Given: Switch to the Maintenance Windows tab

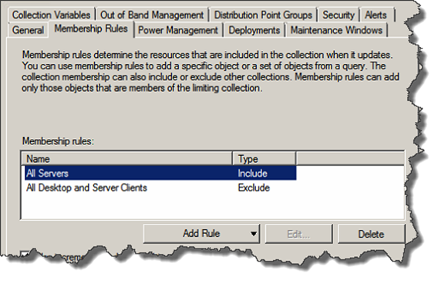Looking at the screenshot, I should [336, 30].
